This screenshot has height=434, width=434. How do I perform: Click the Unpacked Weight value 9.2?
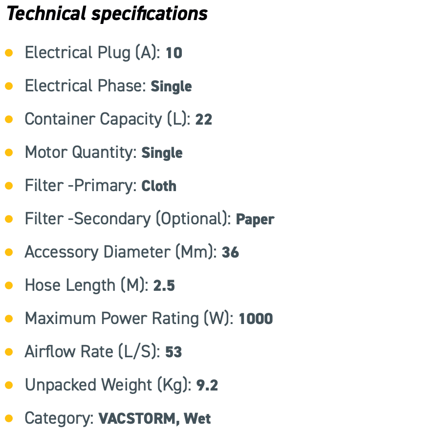pos(207,386)
